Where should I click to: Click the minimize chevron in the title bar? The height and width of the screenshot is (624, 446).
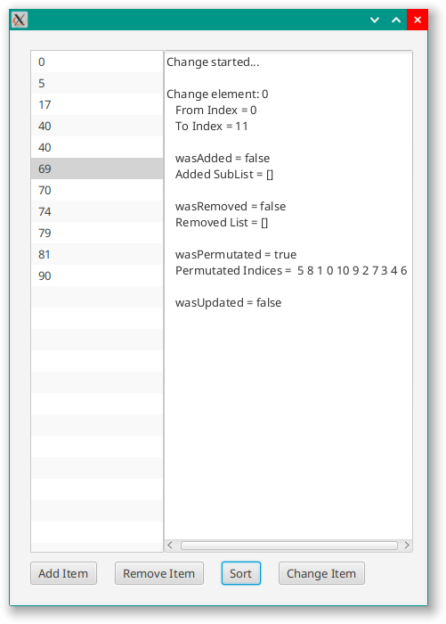point(375,20)
